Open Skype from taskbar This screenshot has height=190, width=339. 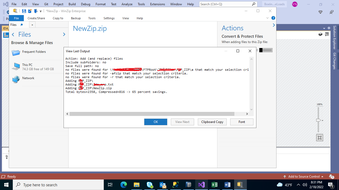click(150, 185)
